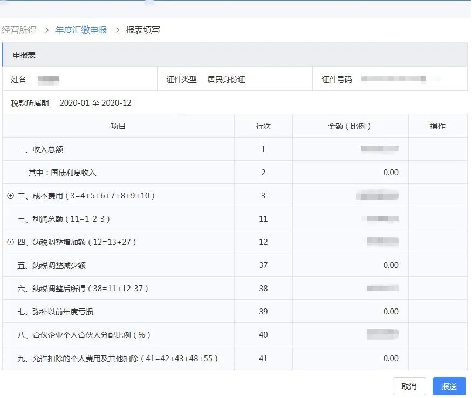Screen dimensions: 472x398
Task: Go to 经营所得 breadcrumb
Action: coord(19,30)
